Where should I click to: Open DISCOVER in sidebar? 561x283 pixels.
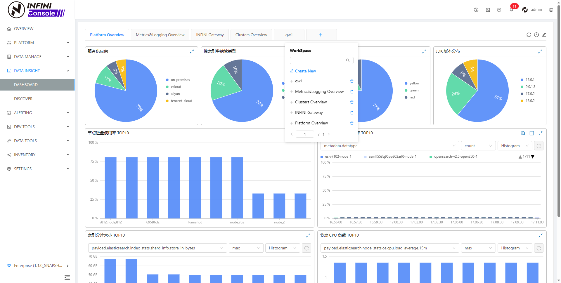tap(37, 99)
